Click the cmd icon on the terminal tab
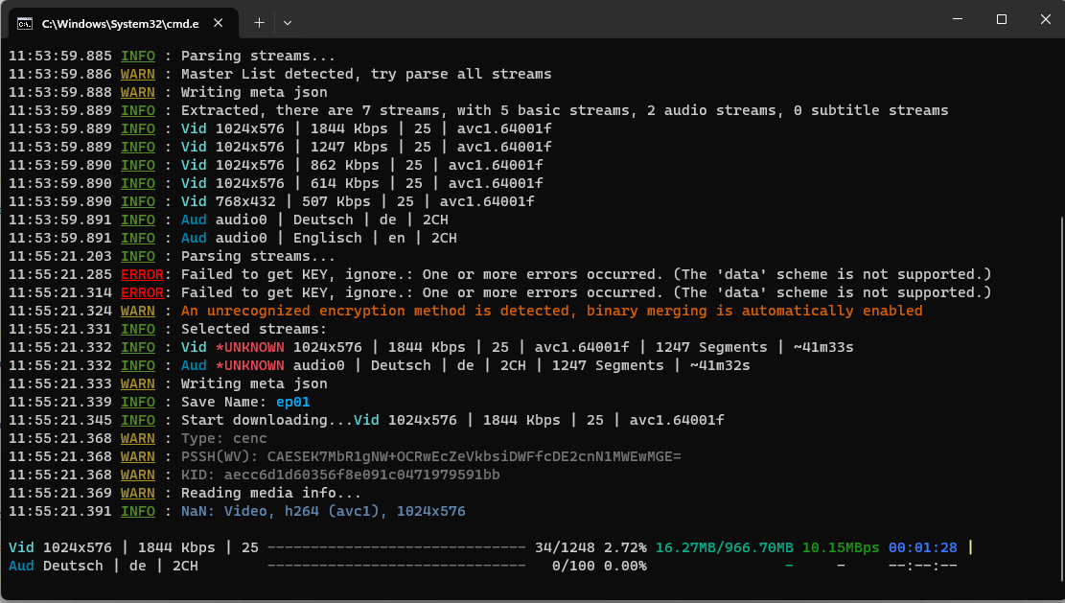1065x603 pixels. [x=25, y=21]
